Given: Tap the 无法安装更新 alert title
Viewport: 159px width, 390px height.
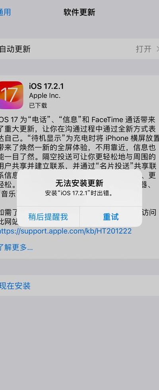Looking at the screenshot, I should tap(79, 183).
